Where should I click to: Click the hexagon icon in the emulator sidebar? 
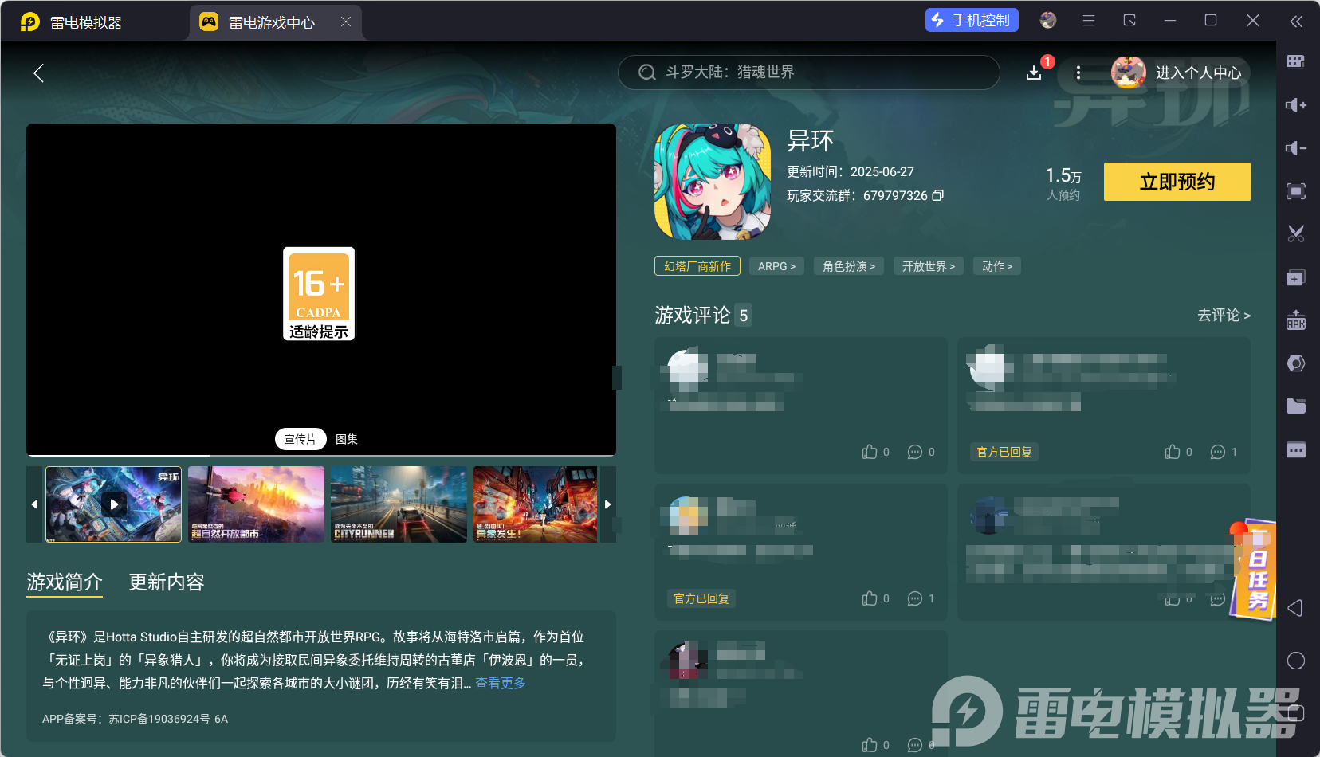point(1296,363)
